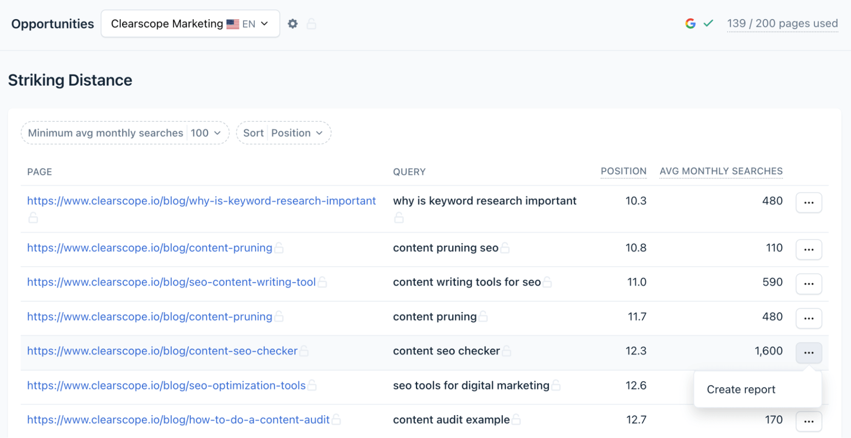Image resolution: width=851 pixels, height=438 pixels.
Task: Click lock icon after 'content pruning seo' query
Action: click(505, 248)
